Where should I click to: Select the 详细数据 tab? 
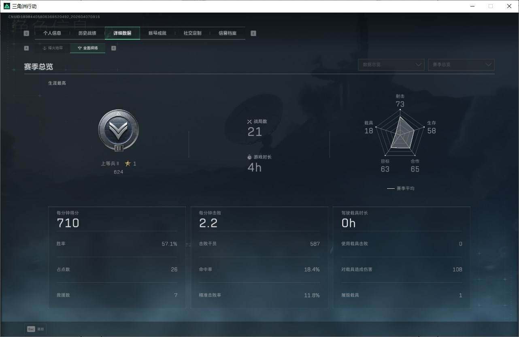[122, 33]
